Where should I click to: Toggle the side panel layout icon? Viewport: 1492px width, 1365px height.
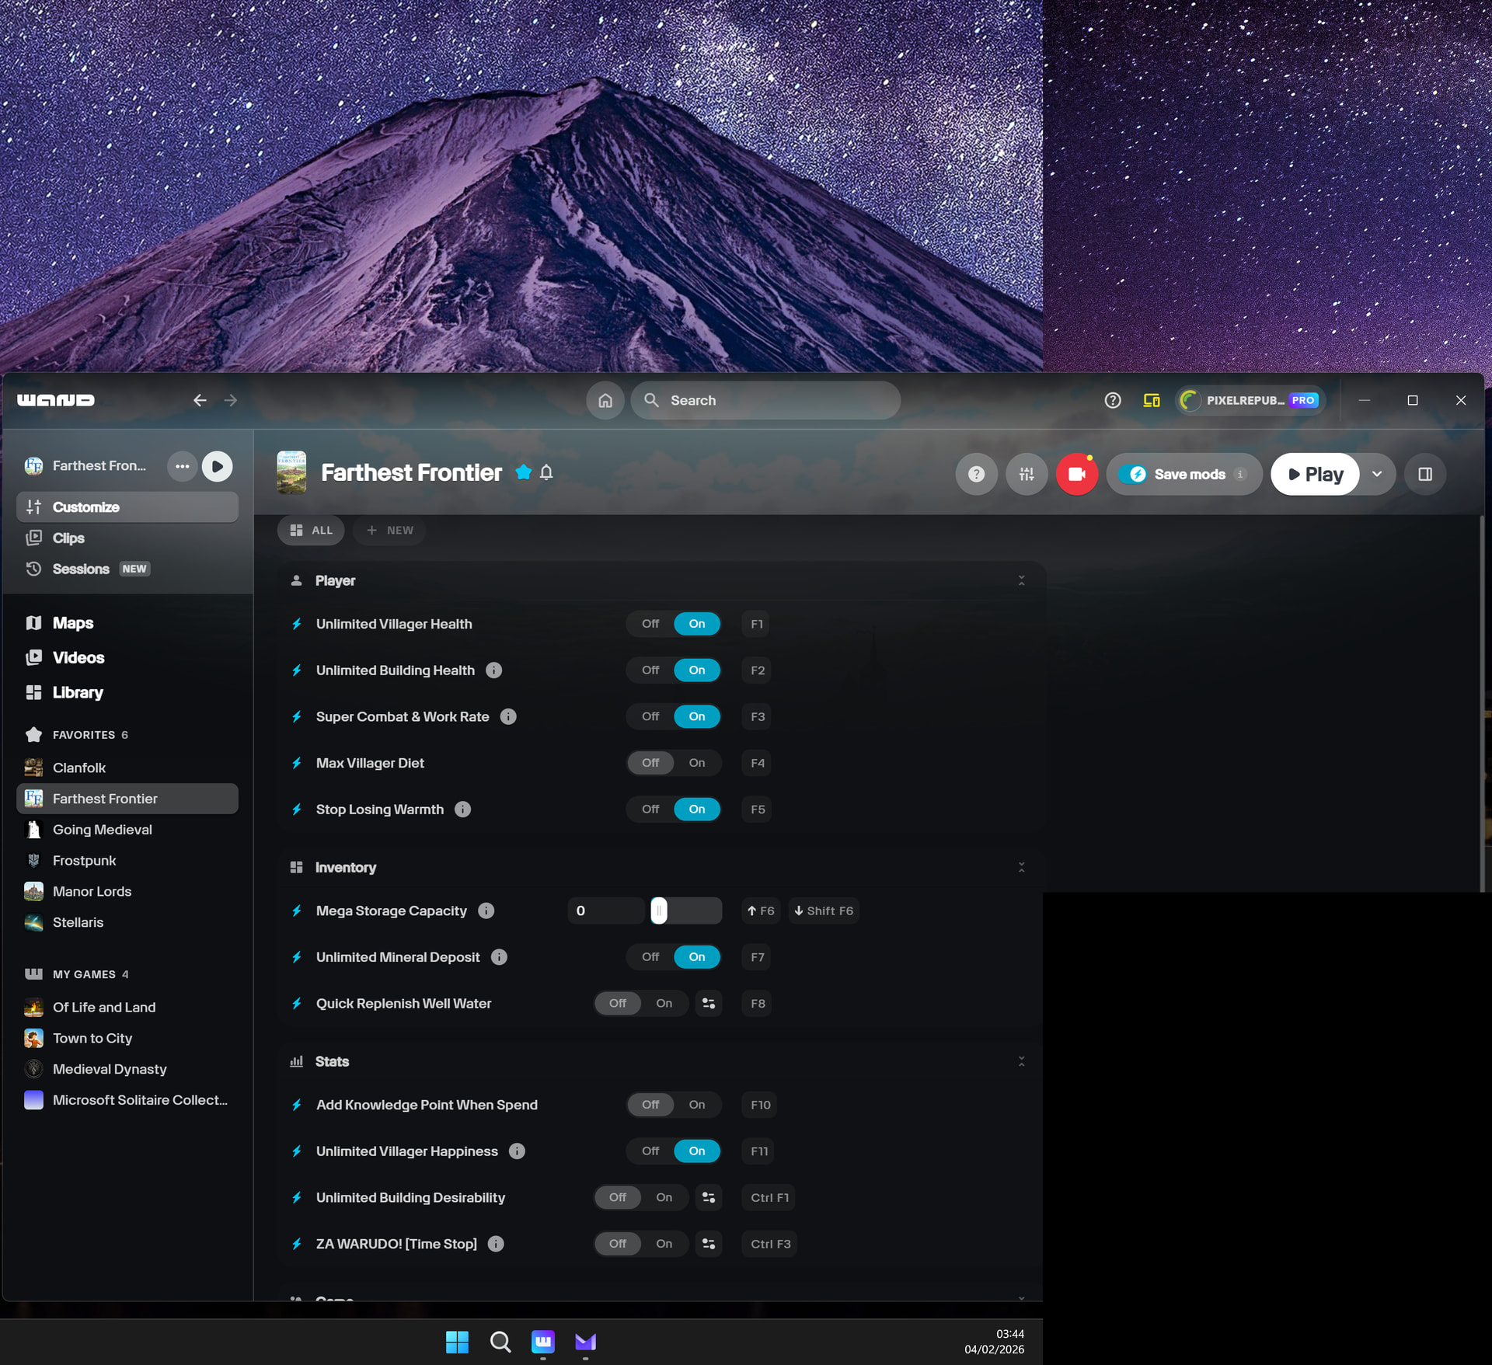pyautogui.click(x=1425, y=474)
